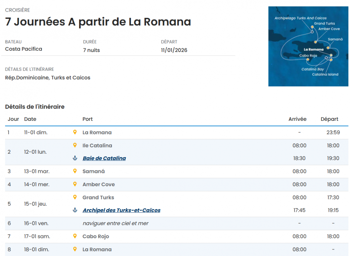The width and height of the screenshot is (350, 256).
Task: Click the location pin next to Ile Catalina
Action: coord(75,145)
